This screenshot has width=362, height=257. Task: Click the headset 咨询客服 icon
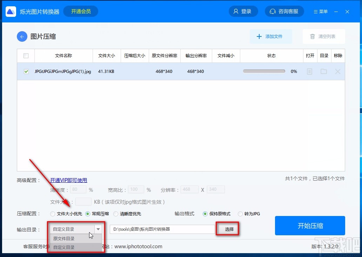273,11
